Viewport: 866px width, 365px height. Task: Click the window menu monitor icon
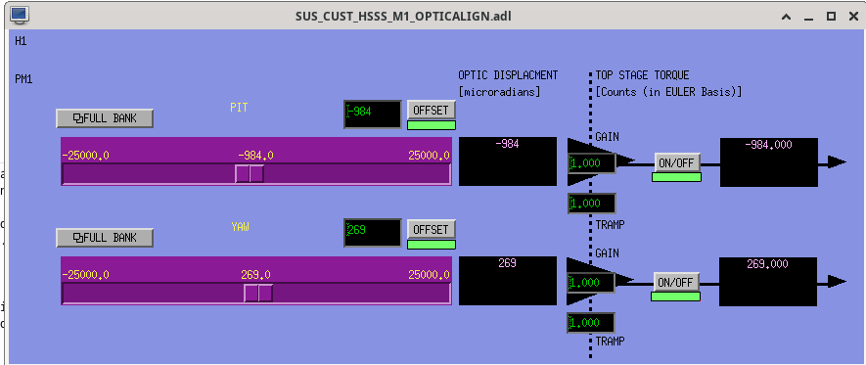(20, 15)
